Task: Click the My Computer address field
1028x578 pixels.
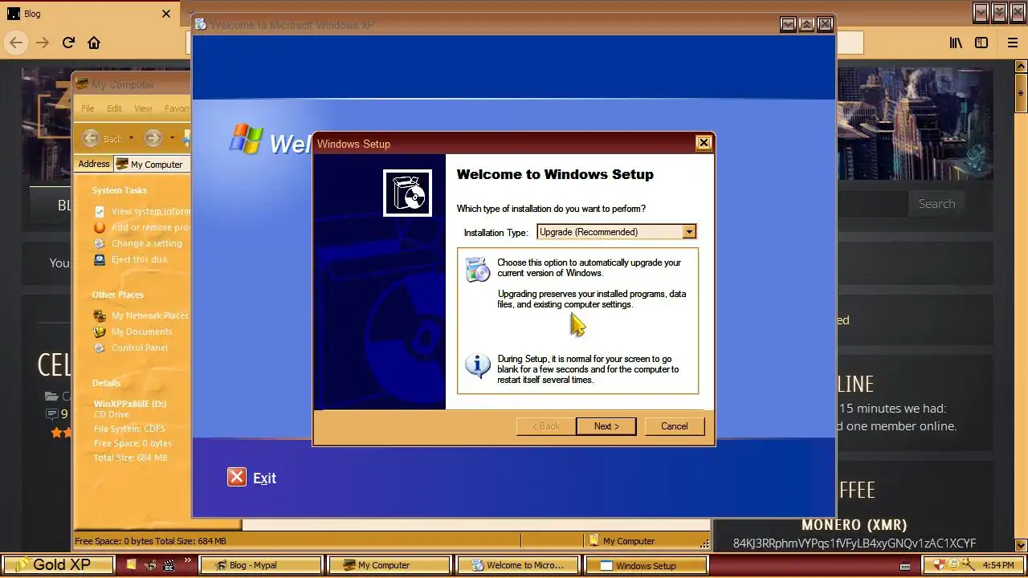Action: click(x=153, y=164)
